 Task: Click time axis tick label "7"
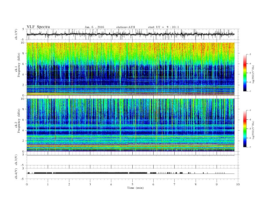point(175,184)
